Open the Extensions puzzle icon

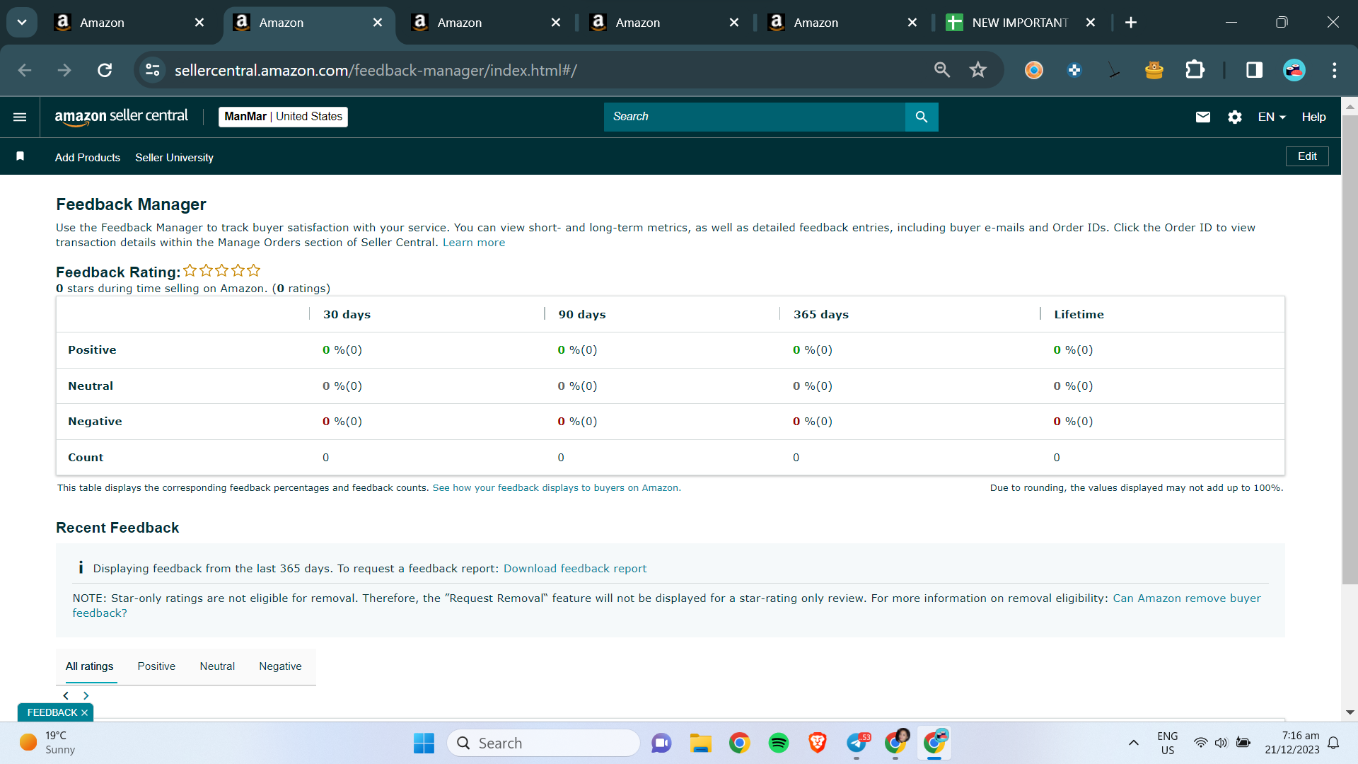[x=1195, y=70]
